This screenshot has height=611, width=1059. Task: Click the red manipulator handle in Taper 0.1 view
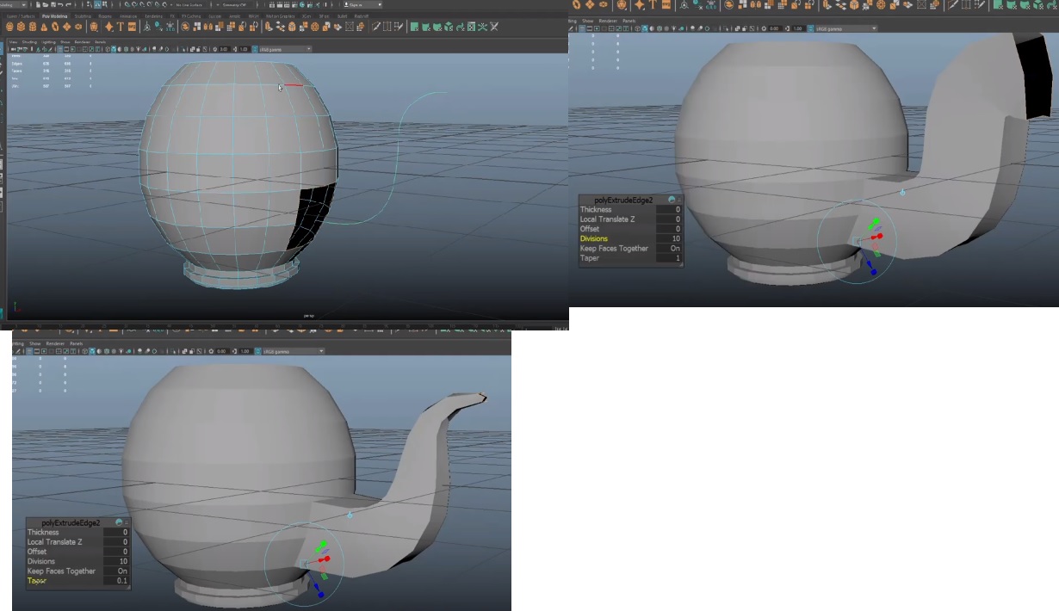coord(325,558)
